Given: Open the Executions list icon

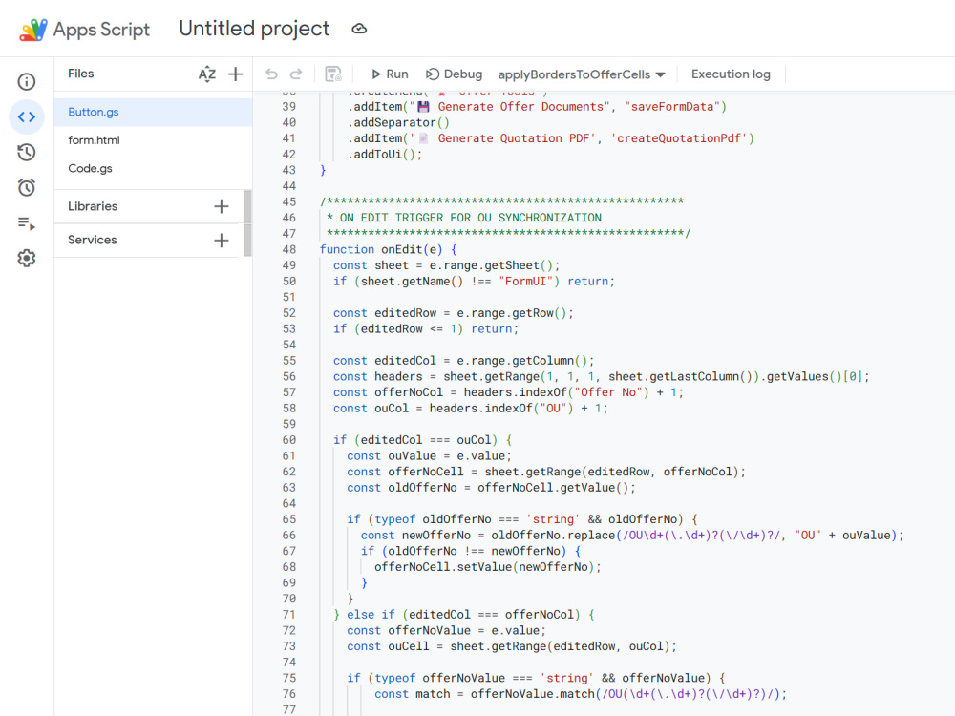Looking at the screenshot, I should [x=26, y=222].
